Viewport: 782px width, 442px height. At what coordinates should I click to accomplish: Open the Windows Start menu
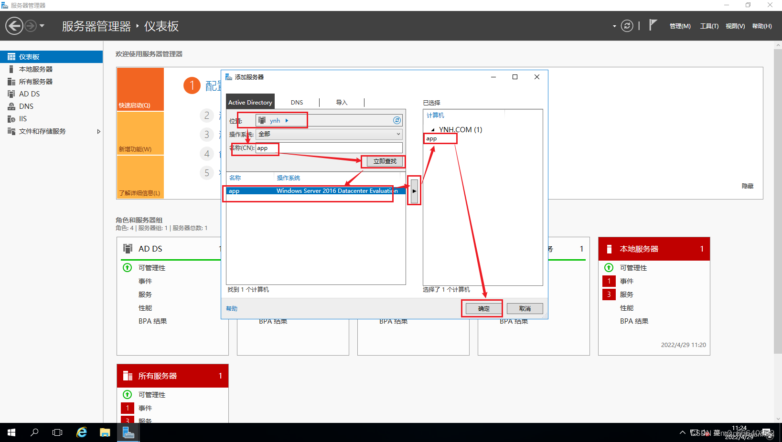pos(11,432)
